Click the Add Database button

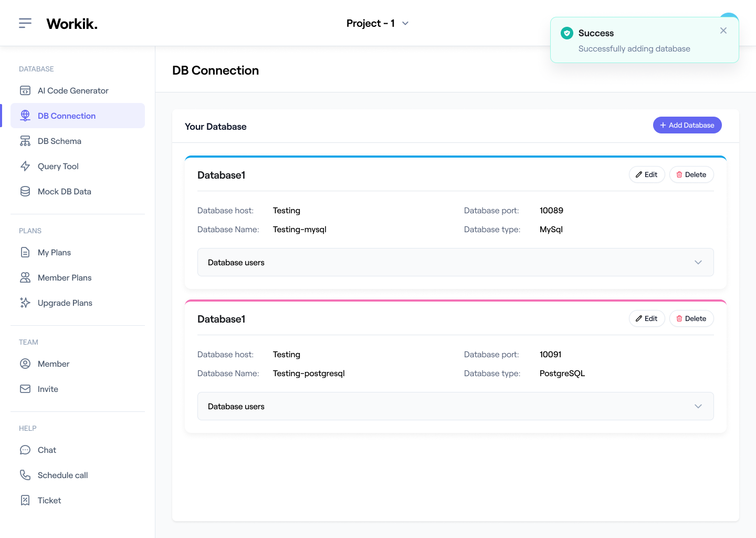(x=687, y=125)
